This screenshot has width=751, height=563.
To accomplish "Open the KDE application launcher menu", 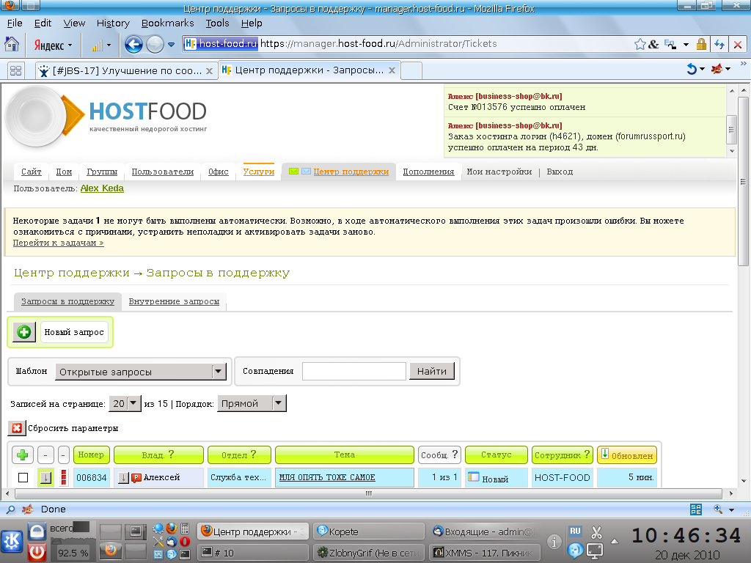I will pos(12,542).
